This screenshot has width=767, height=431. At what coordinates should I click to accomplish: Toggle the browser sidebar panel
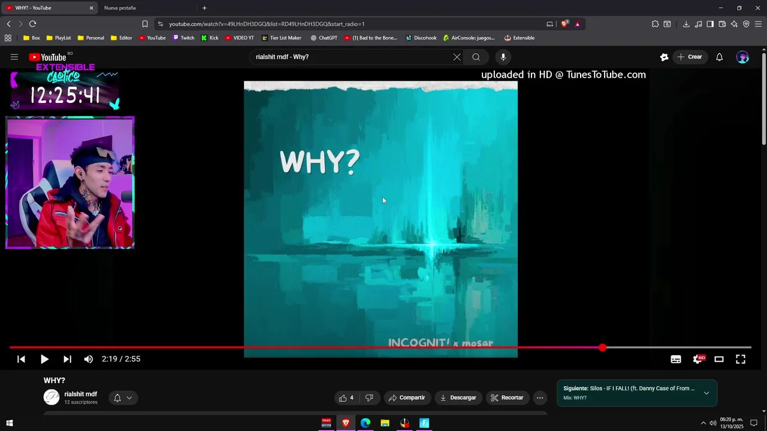pyautogui.click(x=710, y=24)
